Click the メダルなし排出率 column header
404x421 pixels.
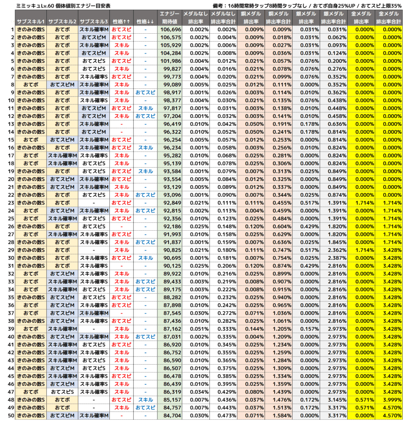pyautogui.click(x=196, y=18)
